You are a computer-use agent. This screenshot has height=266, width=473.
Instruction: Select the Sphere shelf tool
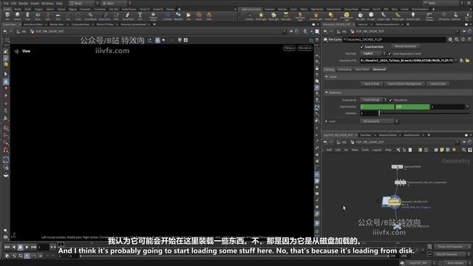coord(18,16)
